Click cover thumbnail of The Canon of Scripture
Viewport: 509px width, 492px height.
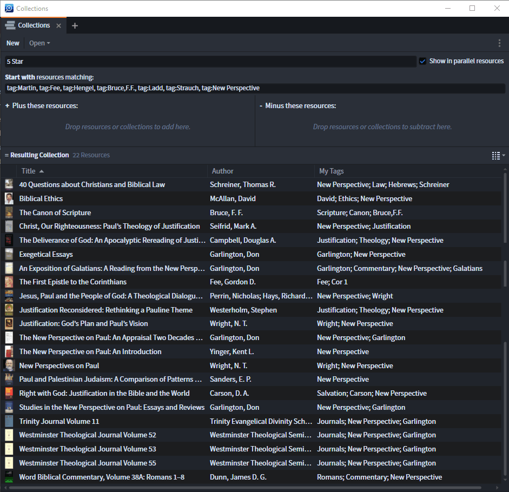[x=9, y=212]
